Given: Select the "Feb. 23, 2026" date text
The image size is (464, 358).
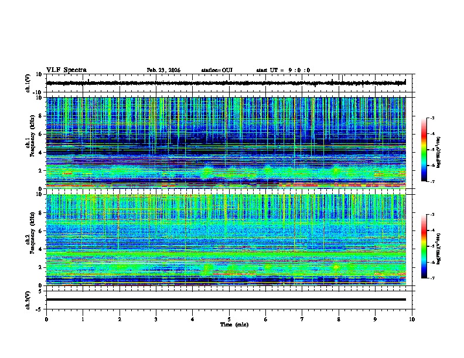Looking at the screenshot, I should (163, 70).
